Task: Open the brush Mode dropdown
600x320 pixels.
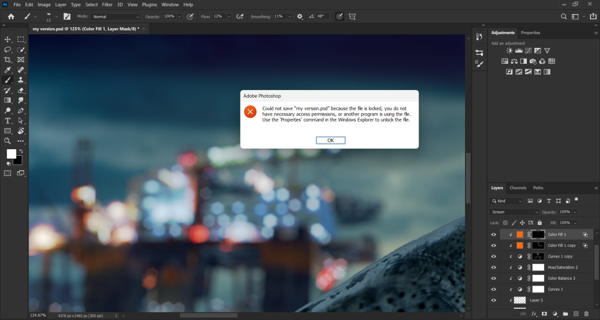Action: [x=115, y=16]
